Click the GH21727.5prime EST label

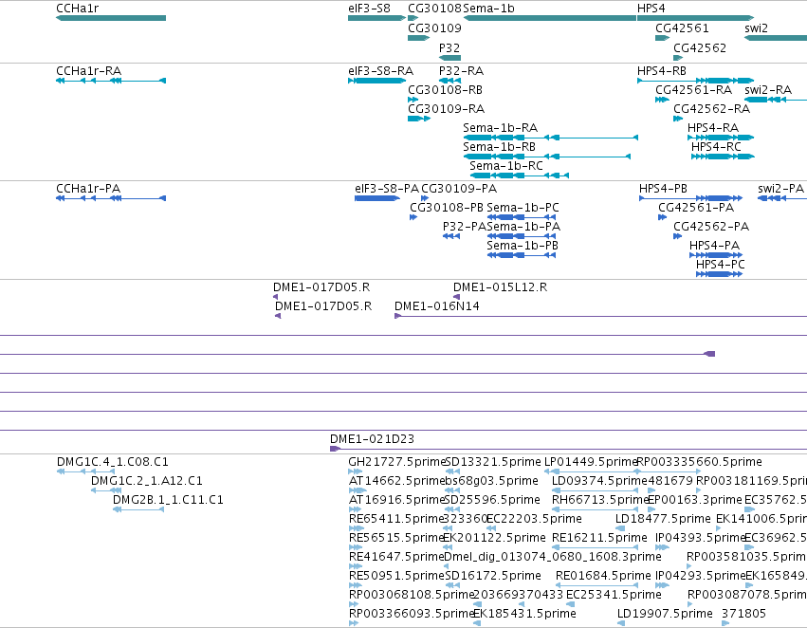tap(396, 462)
